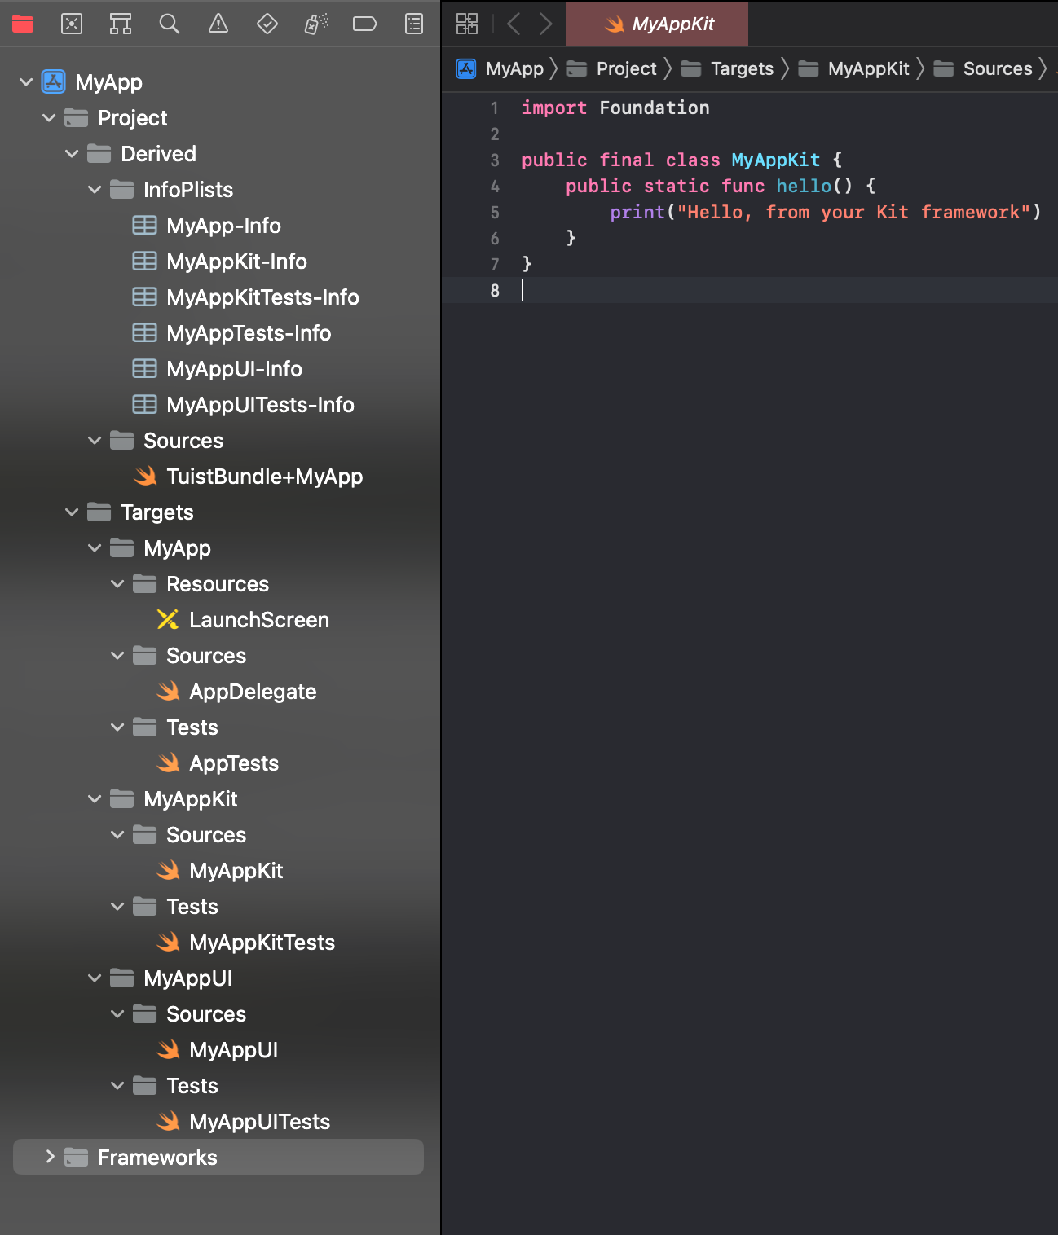Viewport: 1058px width, 1235px height.
Task: Click the print call on line 5
Action: 637,213
